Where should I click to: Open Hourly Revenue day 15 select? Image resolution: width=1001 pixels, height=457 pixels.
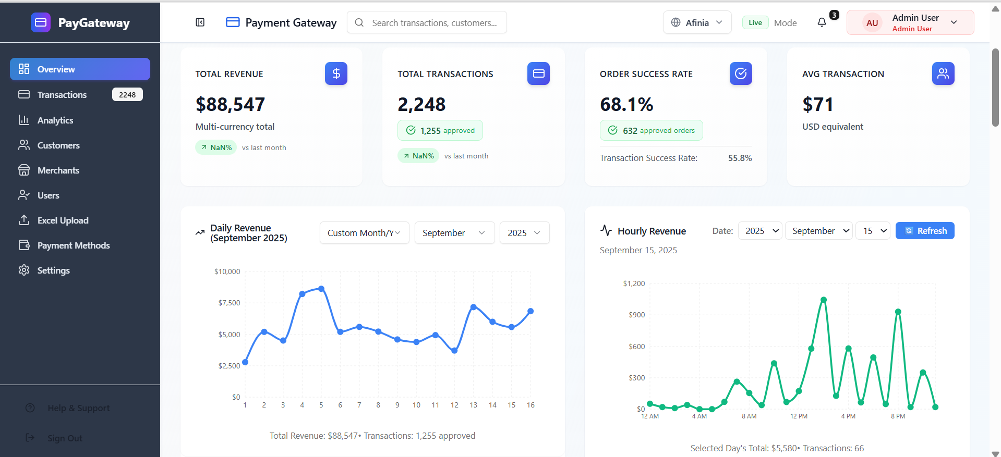(x=873, y=231)
